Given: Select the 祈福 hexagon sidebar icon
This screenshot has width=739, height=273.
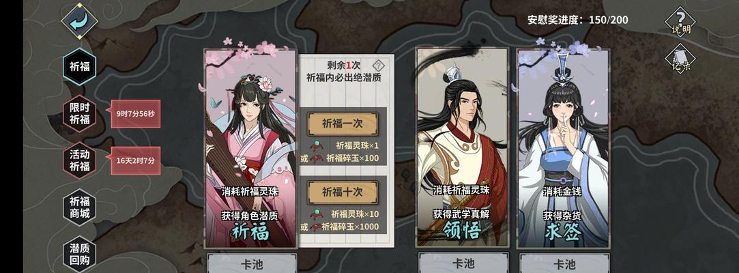Looking at the screenshot, I should (x=80, y=66).
